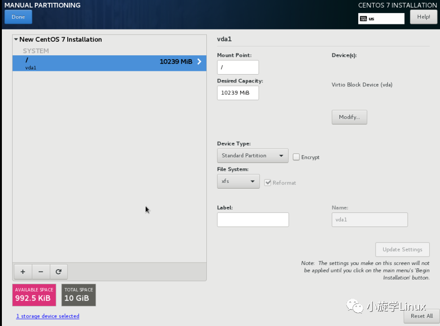Image resolution: width=440 pixels, height=326 pixels.
Task: Click the keyboard icon next to us layout
Action: click(363, 19)
